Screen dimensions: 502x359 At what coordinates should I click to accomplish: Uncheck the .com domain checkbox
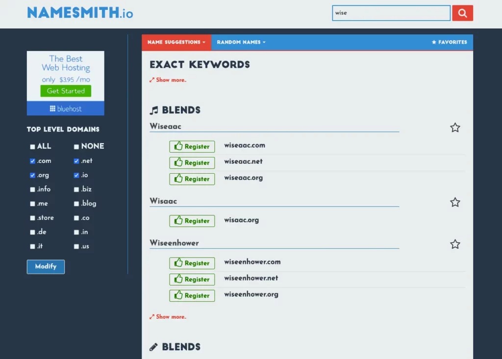32,161
